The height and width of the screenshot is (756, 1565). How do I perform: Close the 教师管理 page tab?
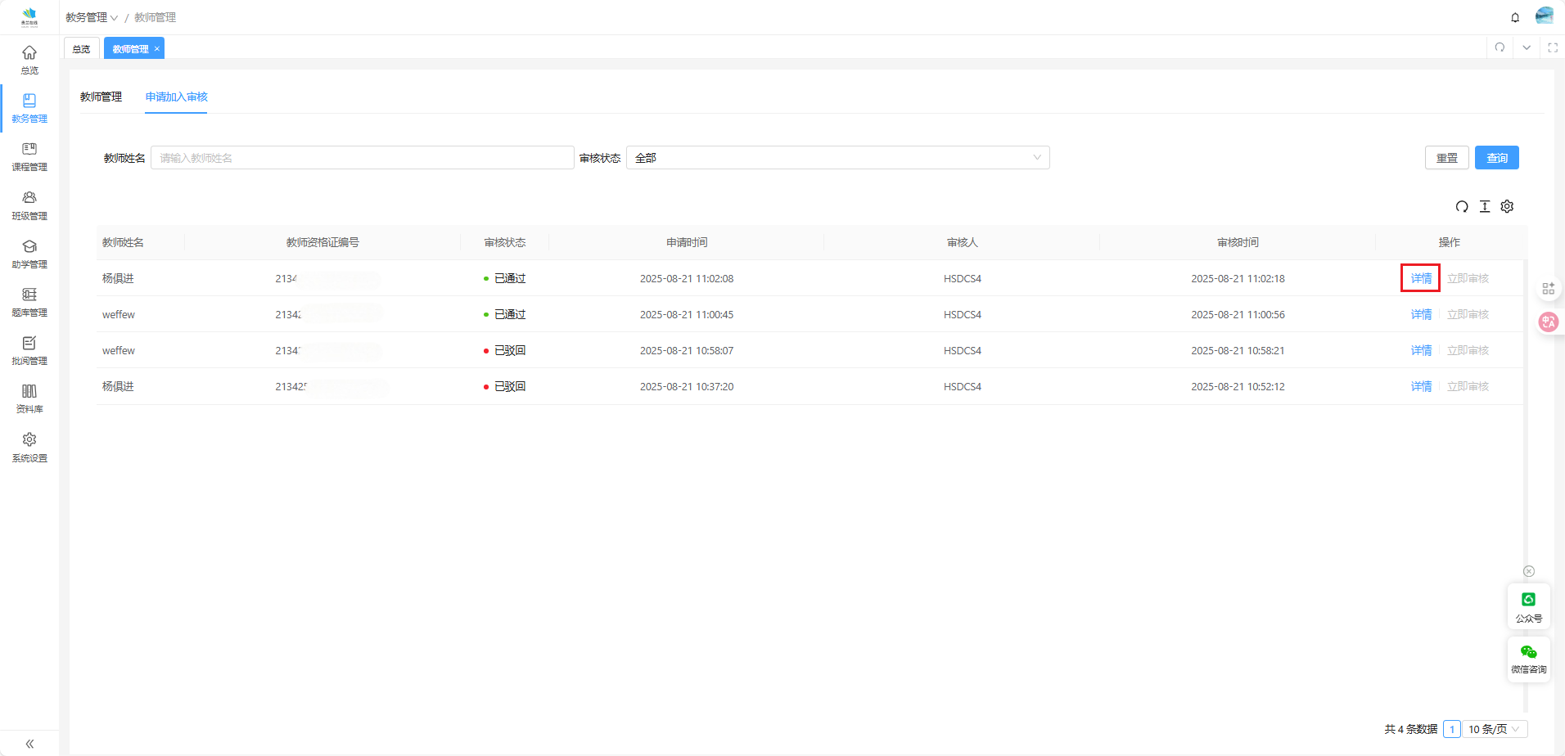pos(157,49)
